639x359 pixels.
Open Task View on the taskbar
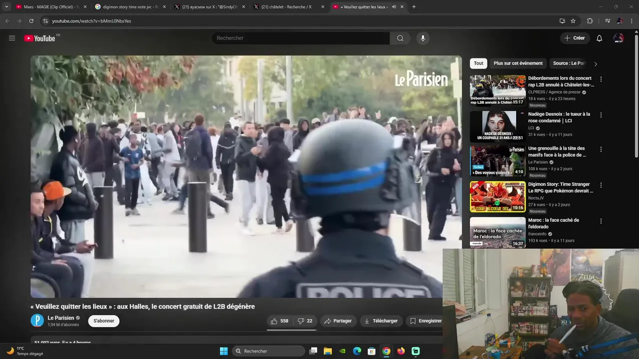[313, 351]
